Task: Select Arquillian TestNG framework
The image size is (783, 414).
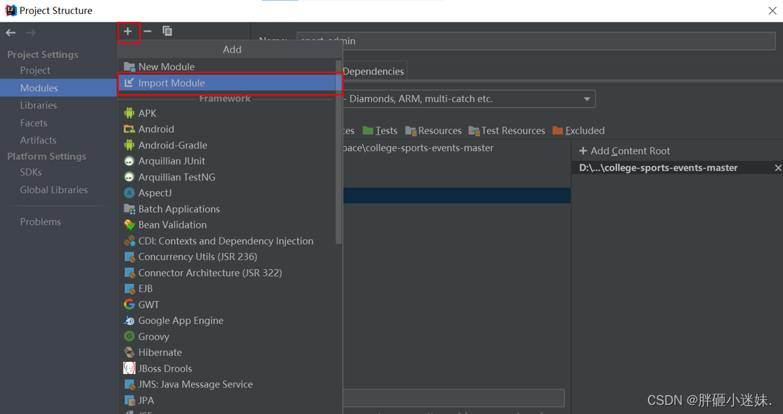Action: 230,177
